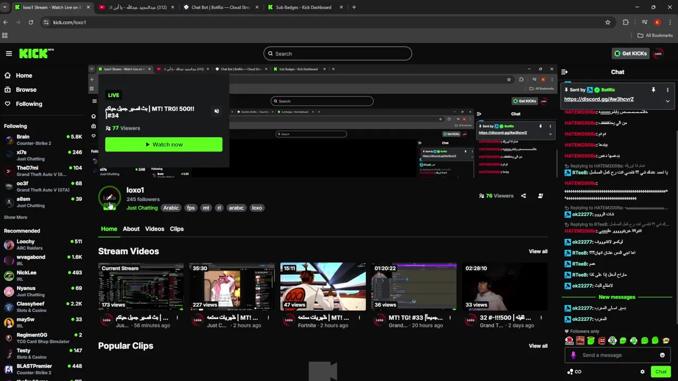Open Chrome three-dot menu
This screenshot has width=678, height=381.
(x=670, y=22)
